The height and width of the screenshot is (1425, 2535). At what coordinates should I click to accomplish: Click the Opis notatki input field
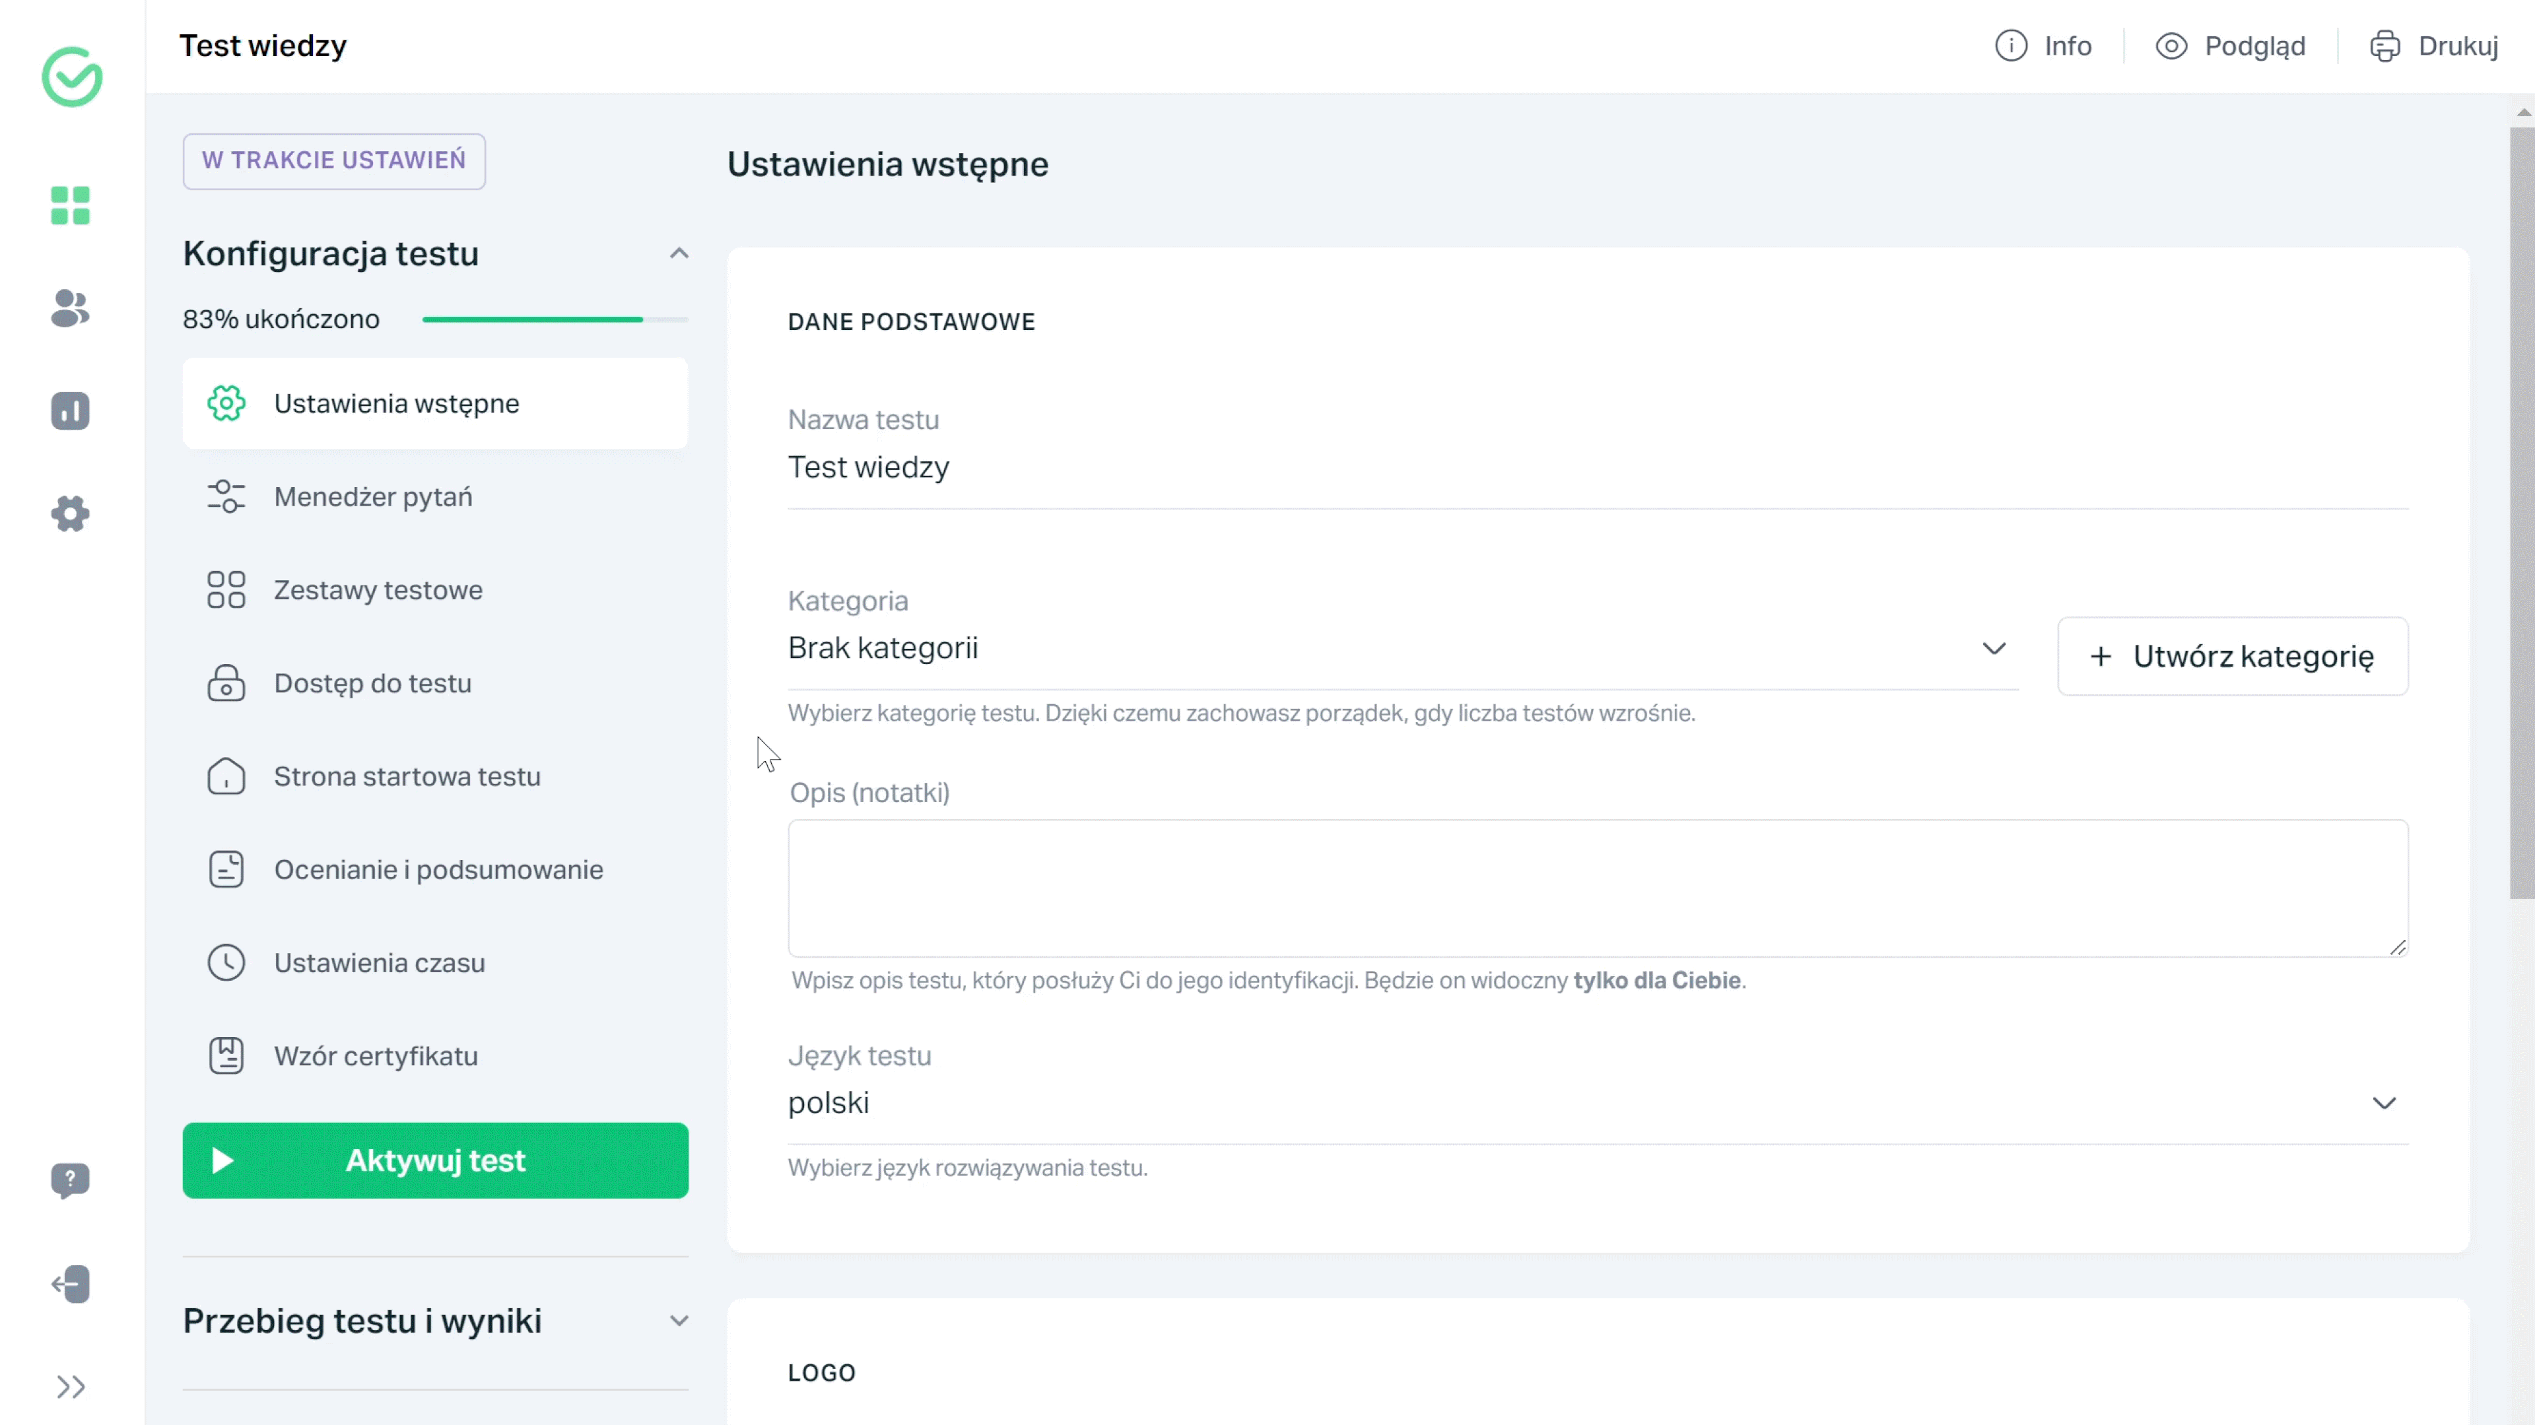click(x=1598, y=887)
